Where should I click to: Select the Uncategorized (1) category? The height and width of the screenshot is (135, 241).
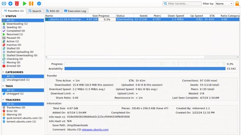pos(23,80)
